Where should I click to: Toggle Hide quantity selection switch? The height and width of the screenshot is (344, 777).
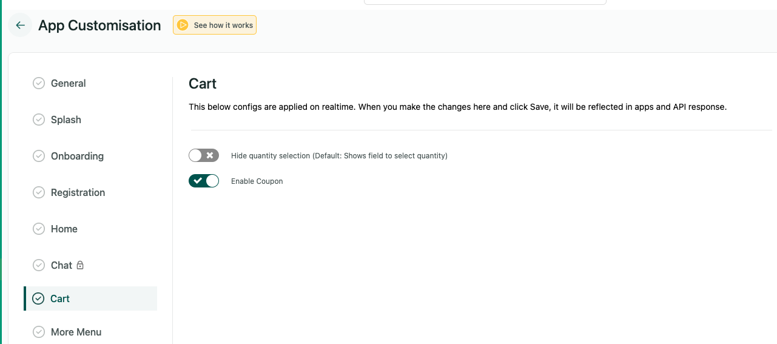(204, 155)
